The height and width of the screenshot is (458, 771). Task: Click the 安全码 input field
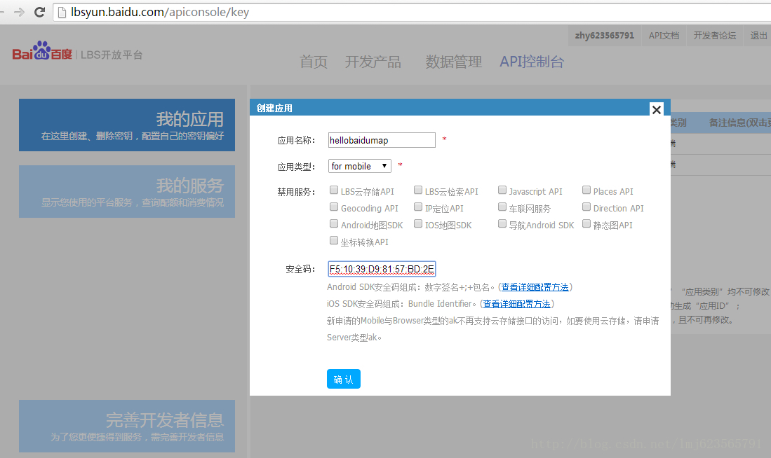[382, 269]
